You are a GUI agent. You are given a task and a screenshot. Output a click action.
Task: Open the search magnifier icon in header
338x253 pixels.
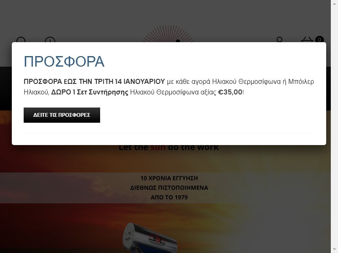[21, 40]
